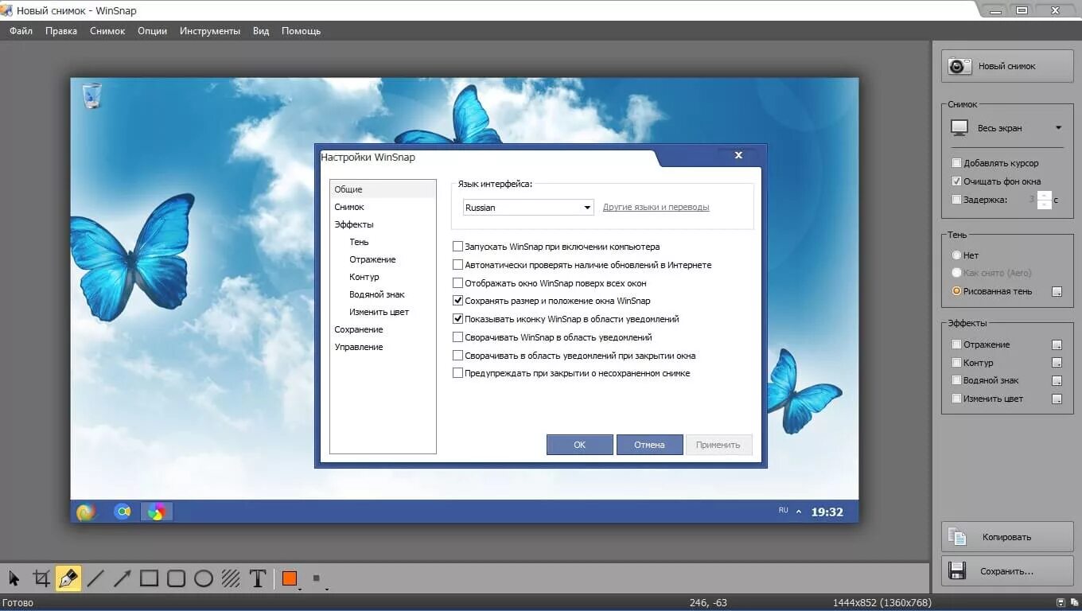Screen dimensions: 1082x611
Task: Toggle Автоматически проверять наличие обновлений checkbox
Action: [x=457, y=265]
